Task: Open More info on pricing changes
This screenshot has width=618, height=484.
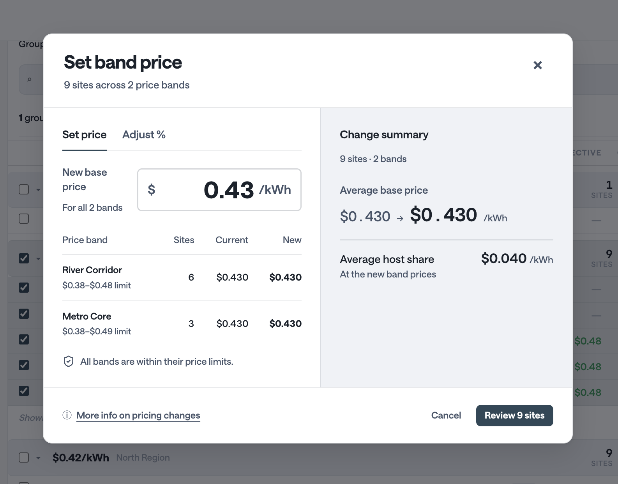Action: 138,415
